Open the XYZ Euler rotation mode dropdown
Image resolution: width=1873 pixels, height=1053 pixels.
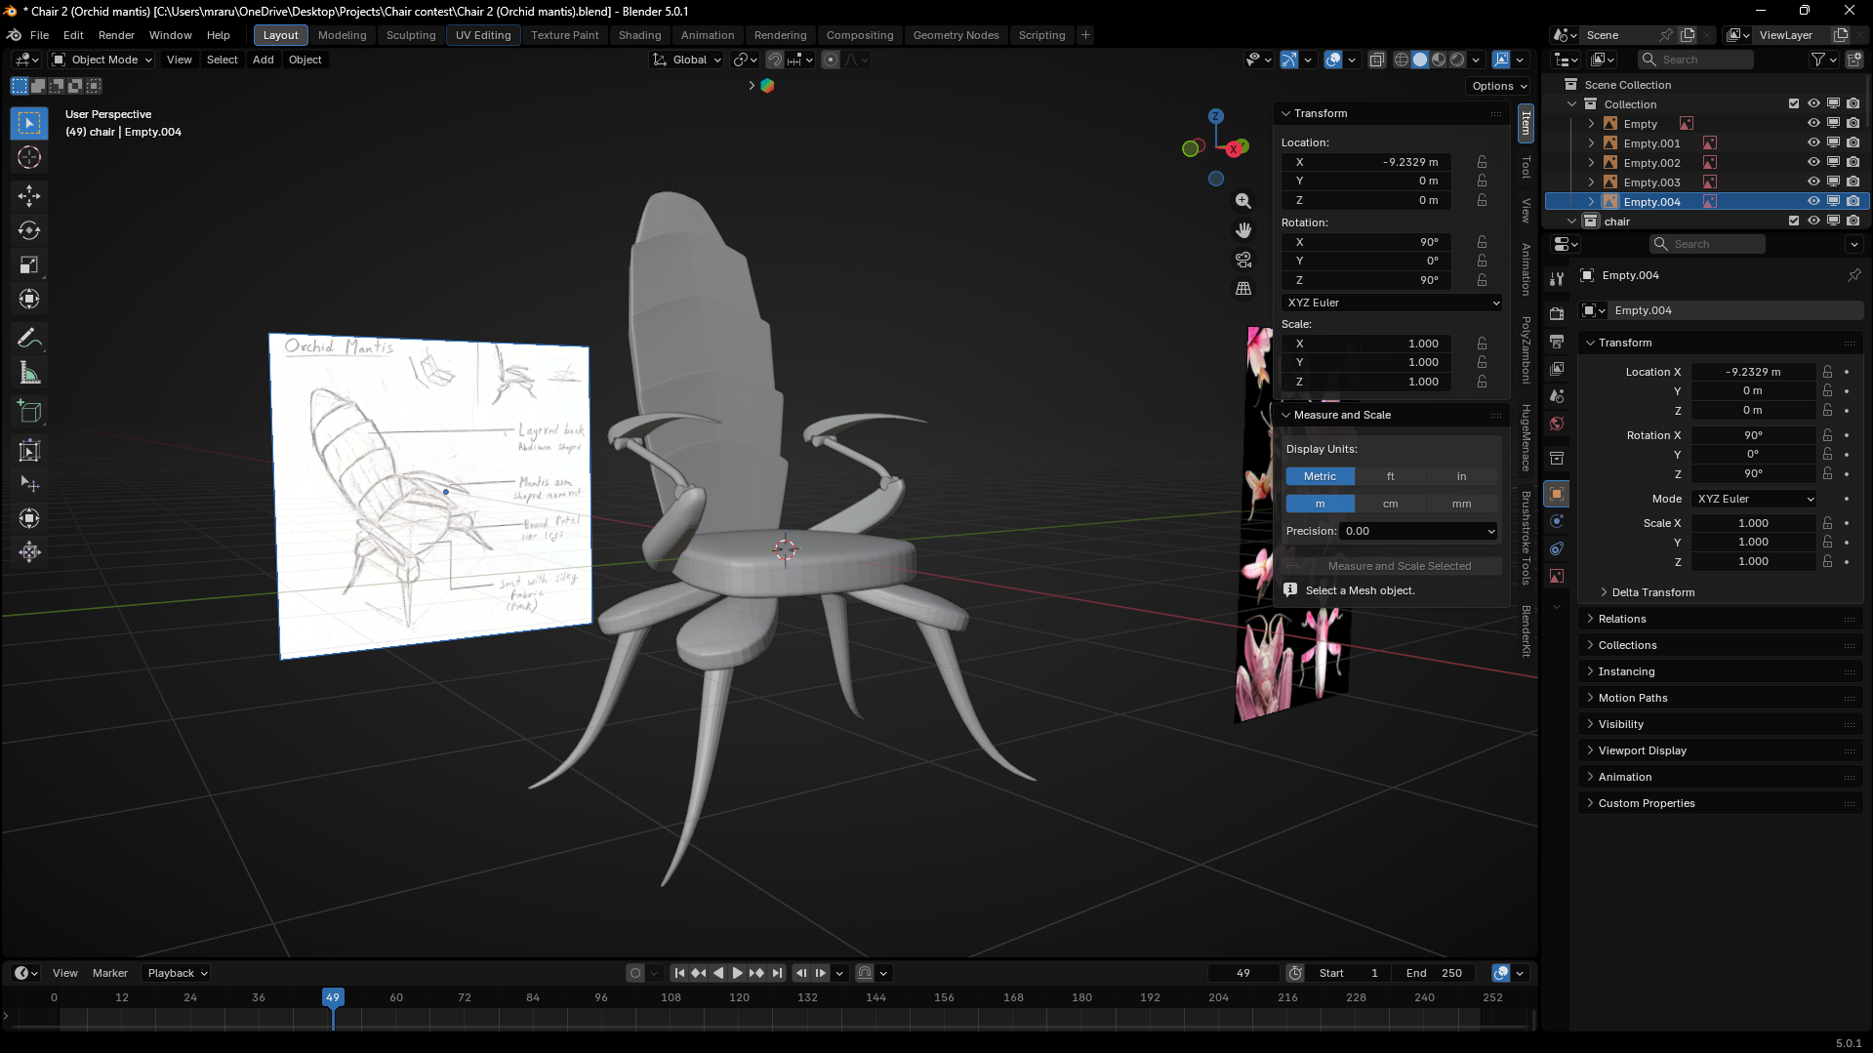[x=1392, y=303]
